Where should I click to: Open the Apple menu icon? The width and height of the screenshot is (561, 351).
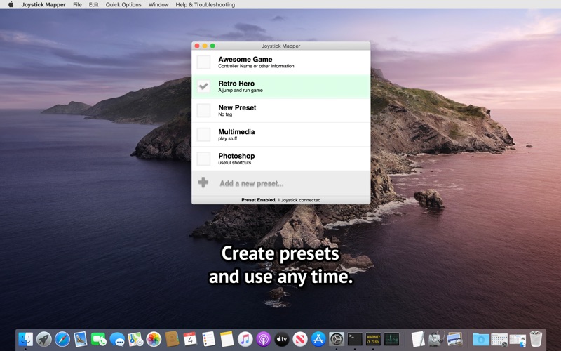coord(11,5)
